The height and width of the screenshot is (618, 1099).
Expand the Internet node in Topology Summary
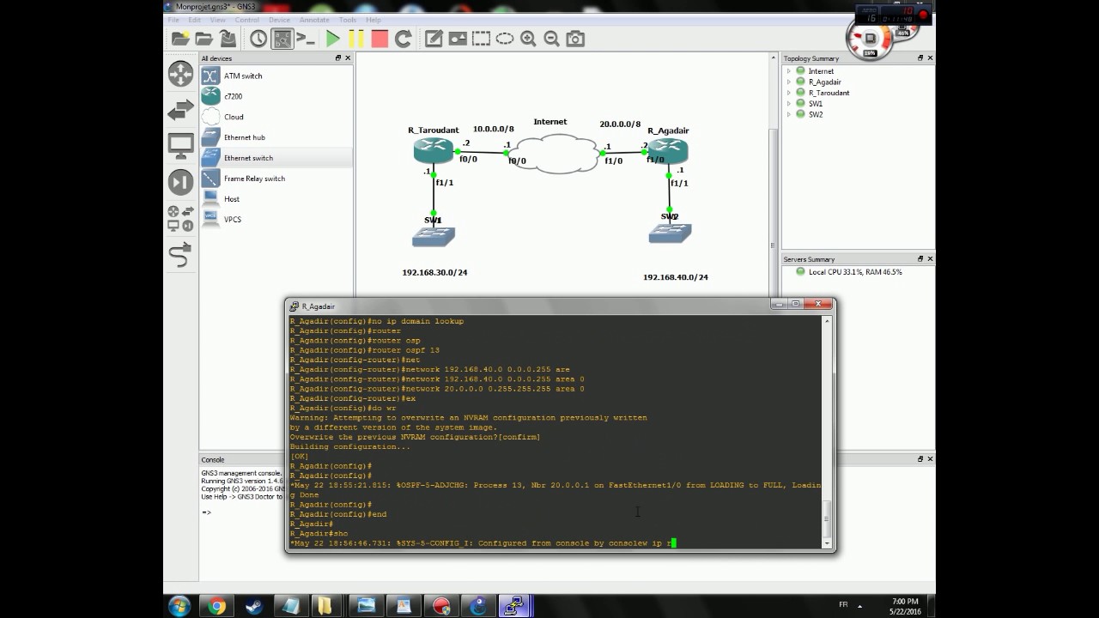click(789, 71)
